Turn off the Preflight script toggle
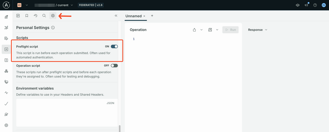 click(x=114, y=47)
